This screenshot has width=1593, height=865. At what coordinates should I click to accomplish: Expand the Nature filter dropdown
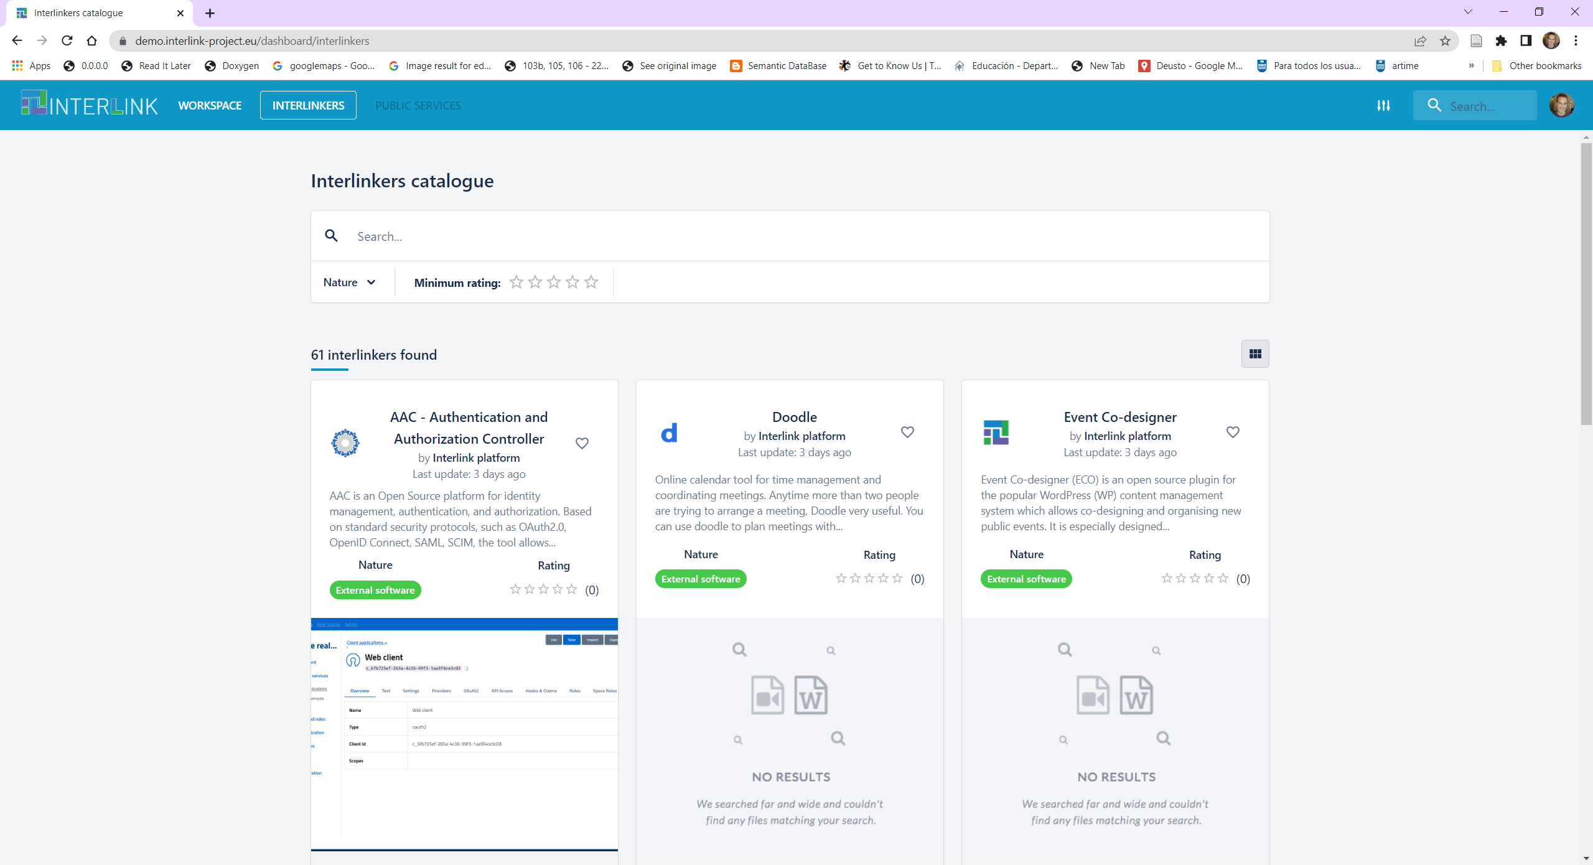pos(350,283)
